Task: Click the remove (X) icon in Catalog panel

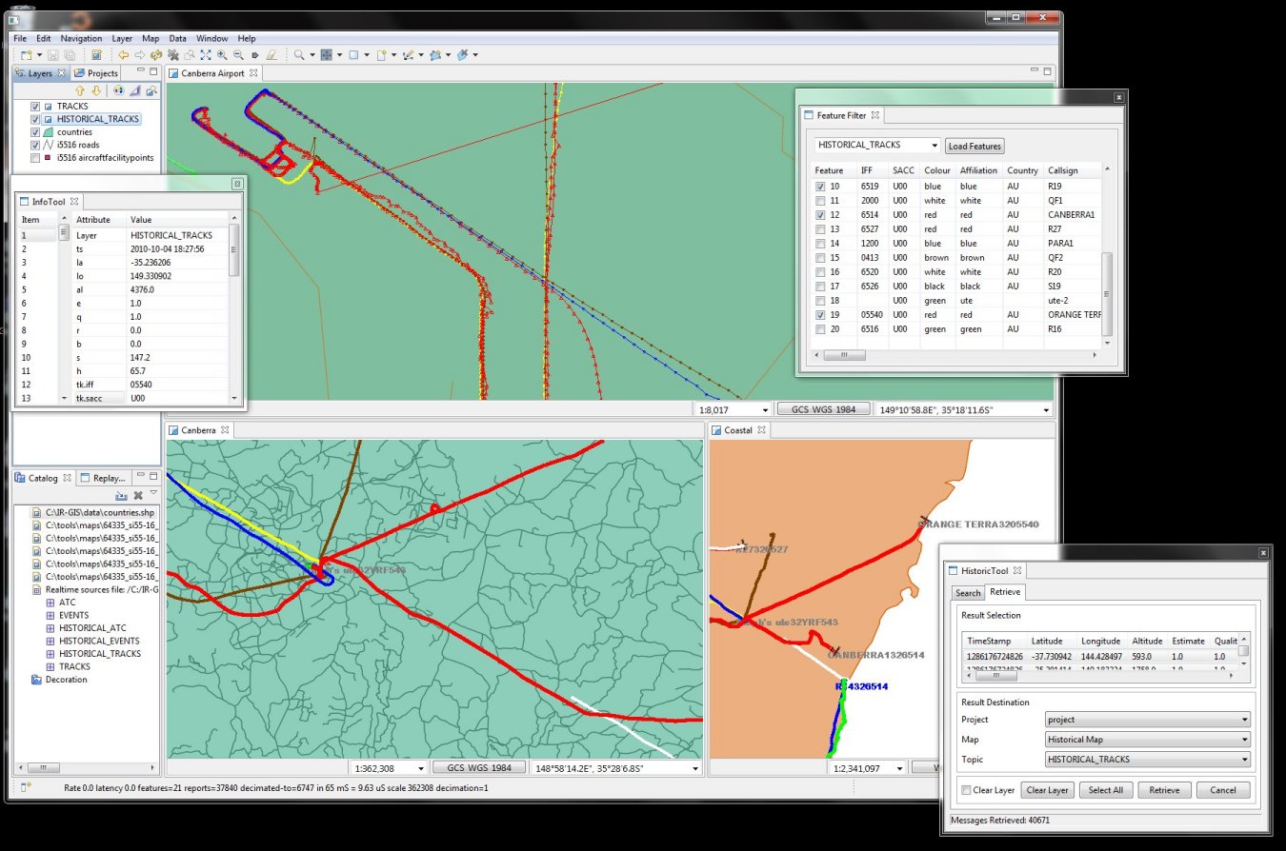Action: pyautogui.click(x=138, y=495)
